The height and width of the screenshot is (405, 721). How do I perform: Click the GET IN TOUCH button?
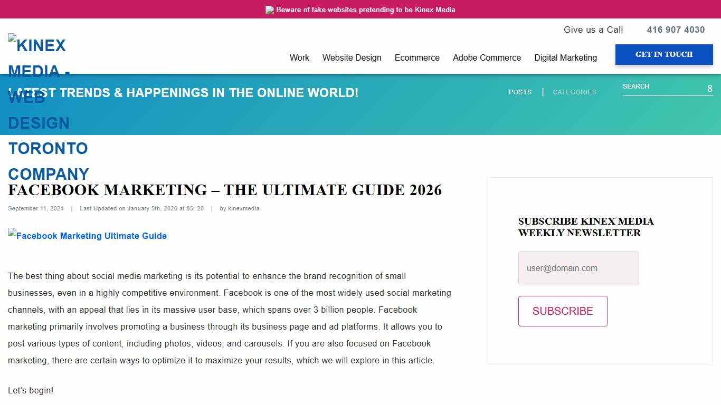[664, 54]
